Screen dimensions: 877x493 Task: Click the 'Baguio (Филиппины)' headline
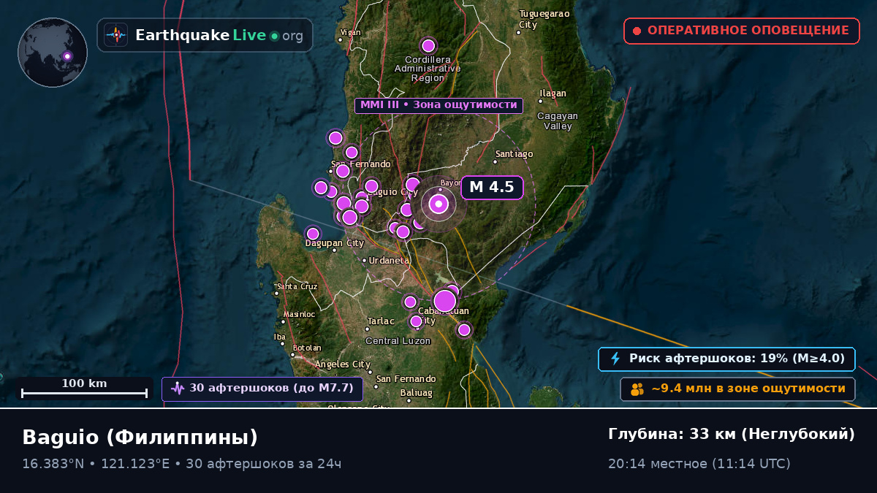(x=140, y=437)
